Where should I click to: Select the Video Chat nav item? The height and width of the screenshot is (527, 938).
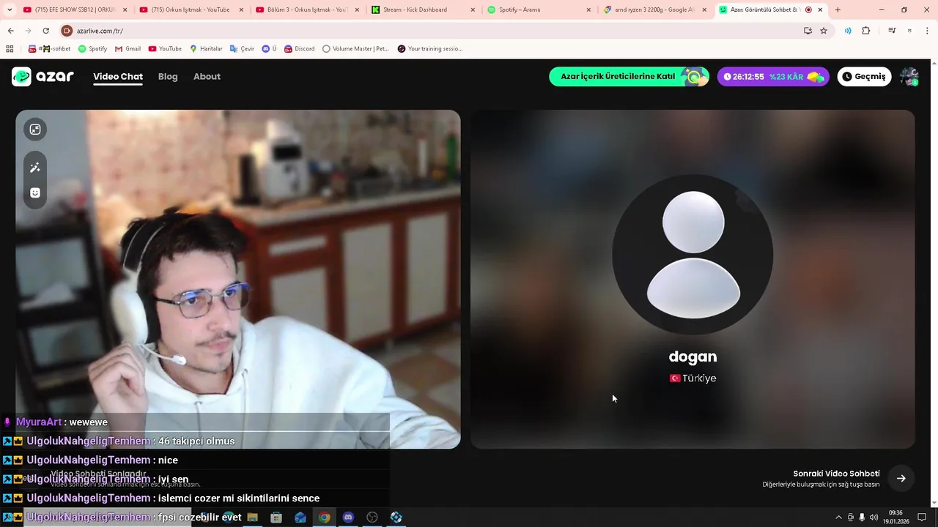click(x=118, y=76)
